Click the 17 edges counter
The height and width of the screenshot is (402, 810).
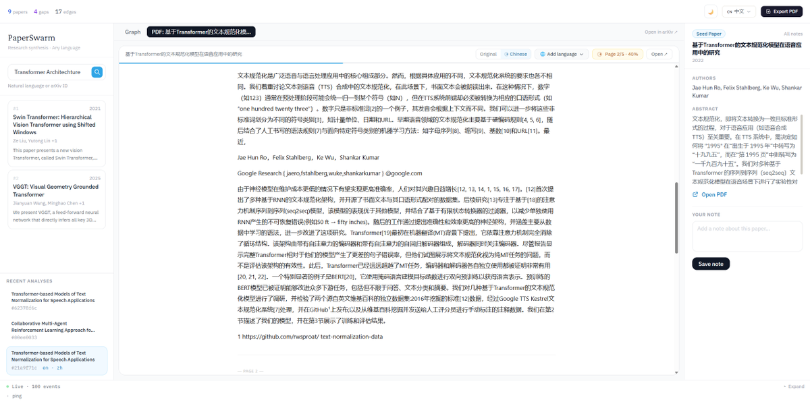65,11
